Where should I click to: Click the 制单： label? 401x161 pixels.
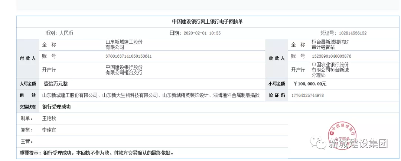point(27,118)
